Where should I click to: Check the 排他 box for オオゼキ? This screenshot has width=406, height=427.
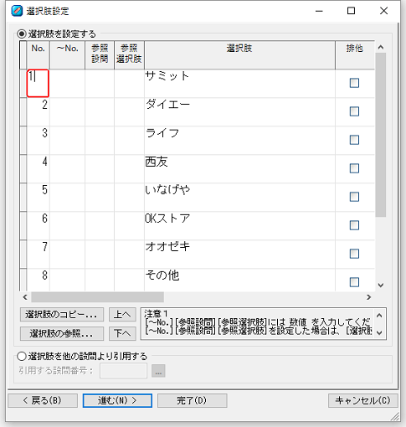354,254
